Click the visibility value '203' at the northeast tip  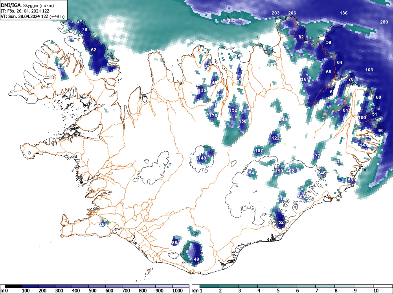click(275, 13)
